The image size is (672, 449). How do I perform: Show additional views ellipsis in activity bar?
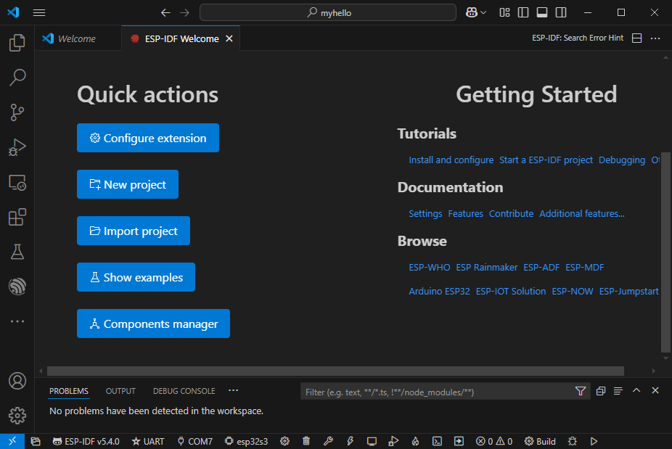[x=17, y=321]
